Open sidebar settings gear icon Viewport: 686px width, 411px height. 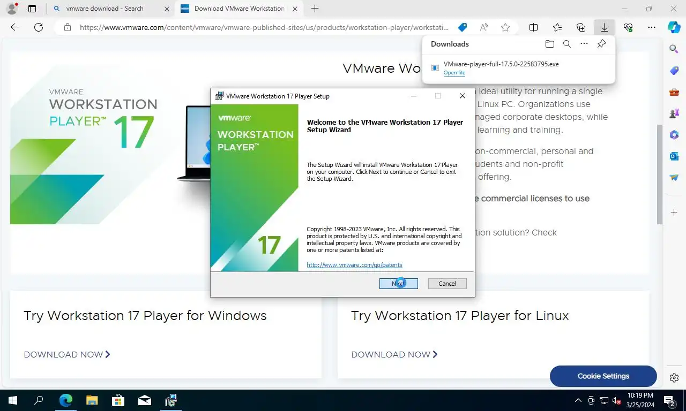tap(674, 378)
